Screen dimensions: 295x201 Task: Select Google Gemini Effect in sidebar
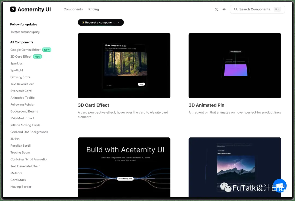pos(25,50)
